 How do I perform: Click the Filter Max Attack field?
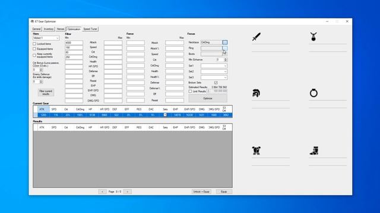click(113, 43)
